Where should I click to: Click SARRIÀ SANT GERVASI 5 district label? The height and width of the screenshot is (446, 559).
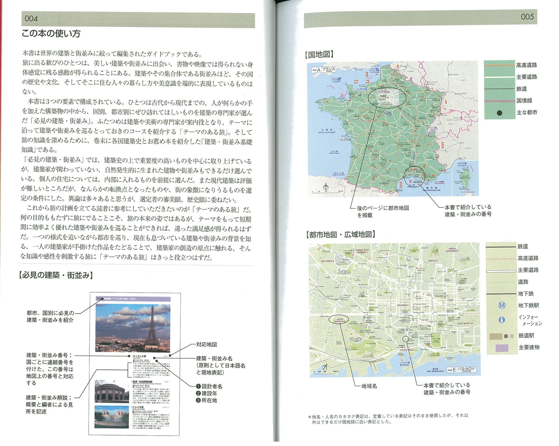click(362, 251)
